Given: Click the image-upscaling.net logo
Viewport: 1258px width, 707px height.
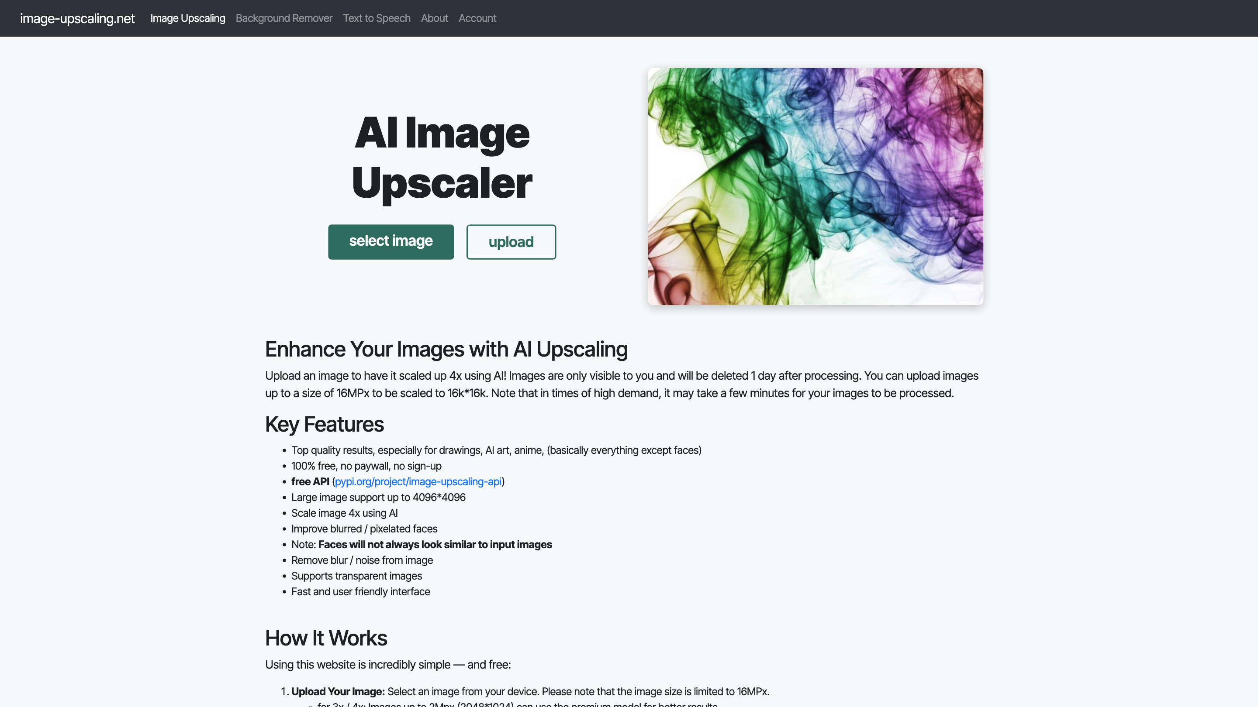Looking at the screenshot, I should pyautogui.click(x=77, y=18).
